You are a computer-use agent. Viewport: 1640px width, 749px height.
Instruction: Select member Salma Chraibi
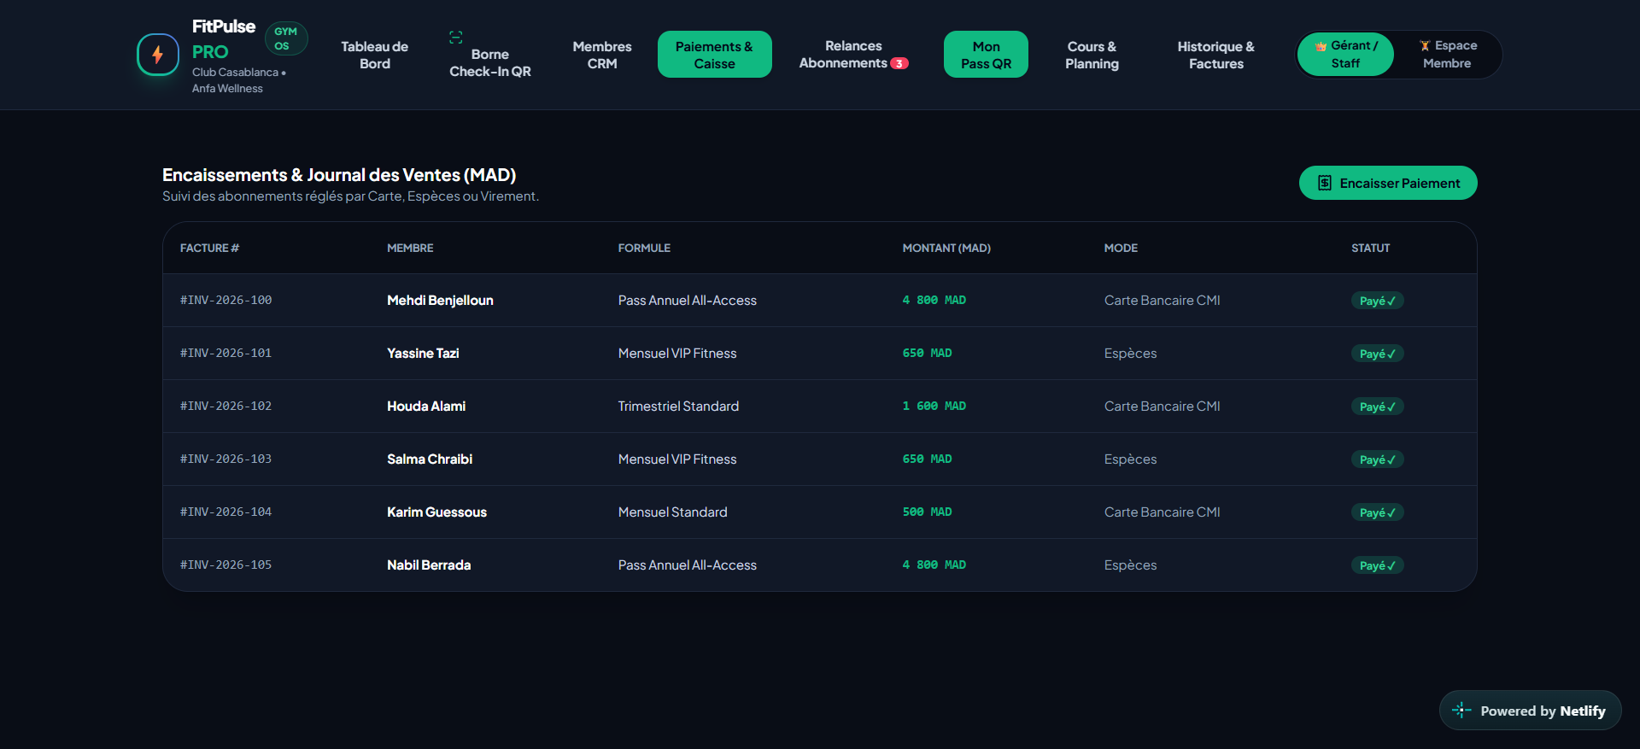coord(430,459)
